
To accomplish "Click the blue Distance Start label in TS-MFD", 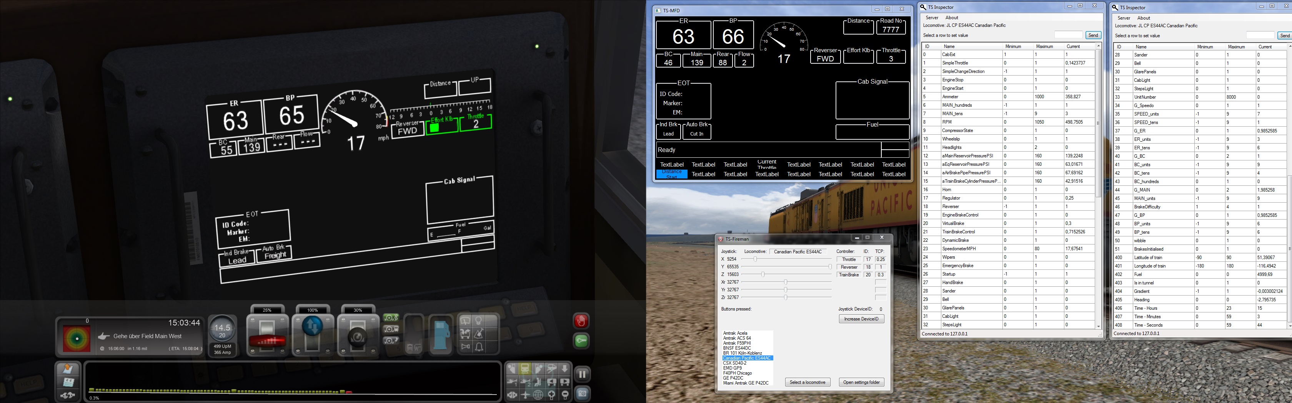I will click(672, 174).
